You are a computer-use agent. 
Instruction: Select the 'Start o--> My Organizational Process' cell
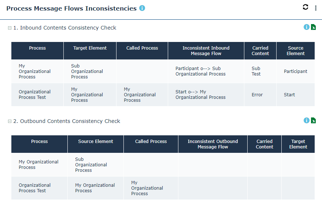200,94
